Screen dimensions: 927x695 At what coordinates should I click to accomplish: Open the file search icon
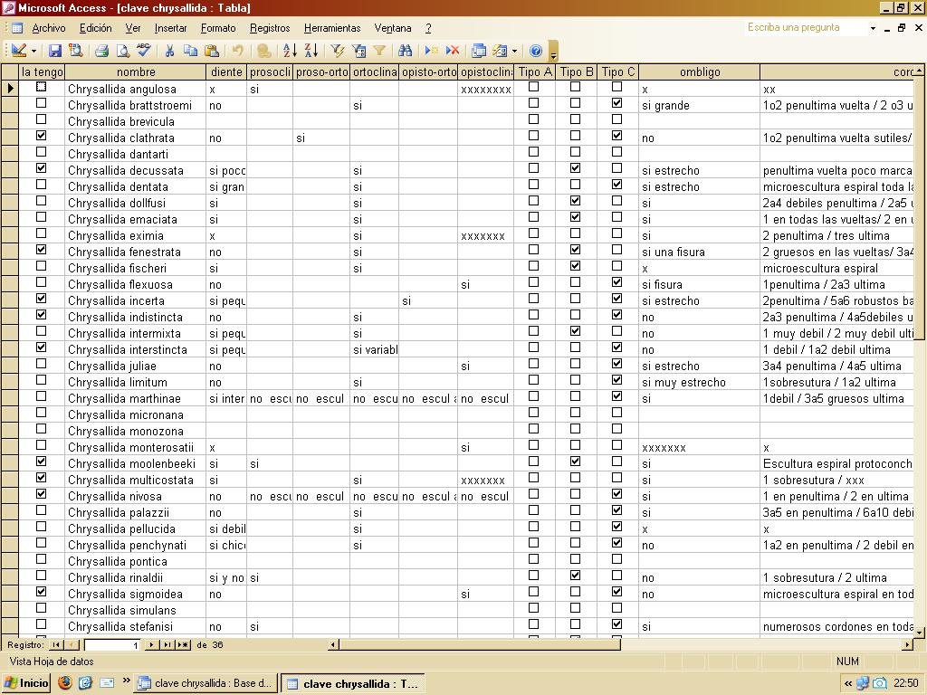(76, 51)
